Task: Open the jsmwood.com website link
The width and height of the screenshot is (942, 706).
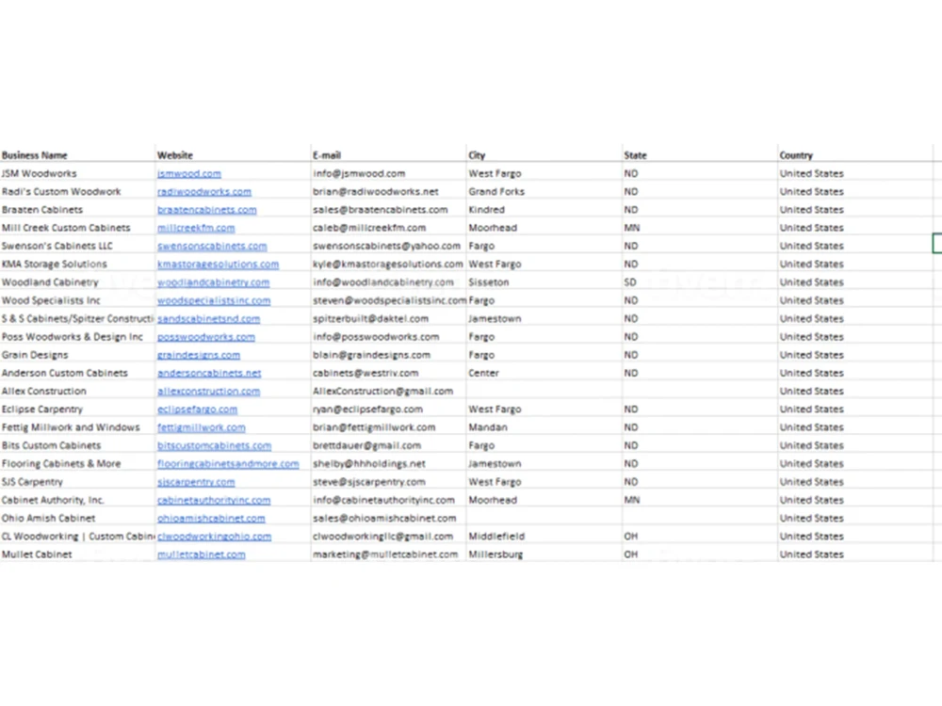Action: tap(188, 173)
